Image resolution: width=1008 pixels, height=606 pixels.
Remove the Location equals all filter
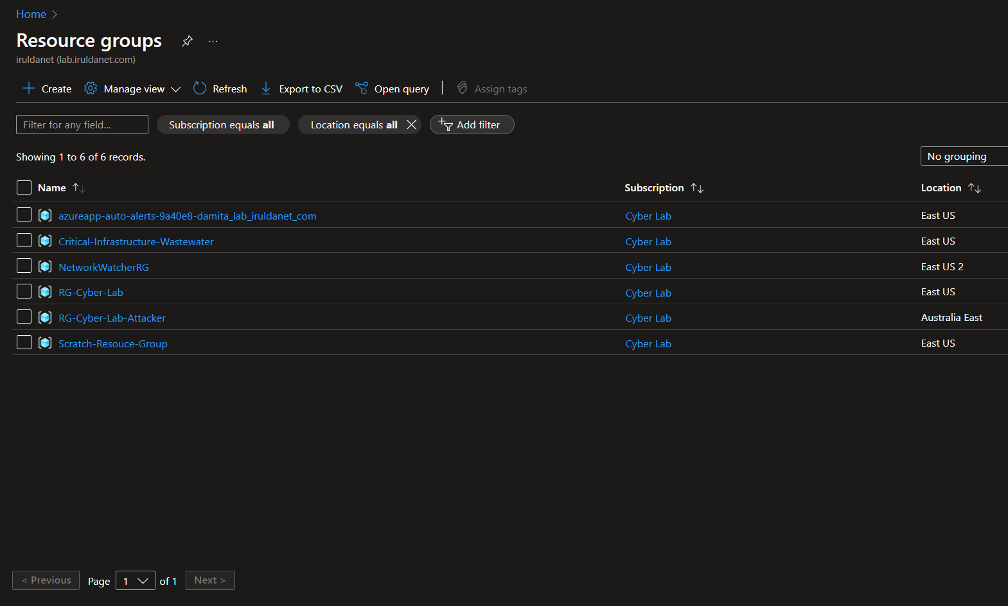[412, 125]
